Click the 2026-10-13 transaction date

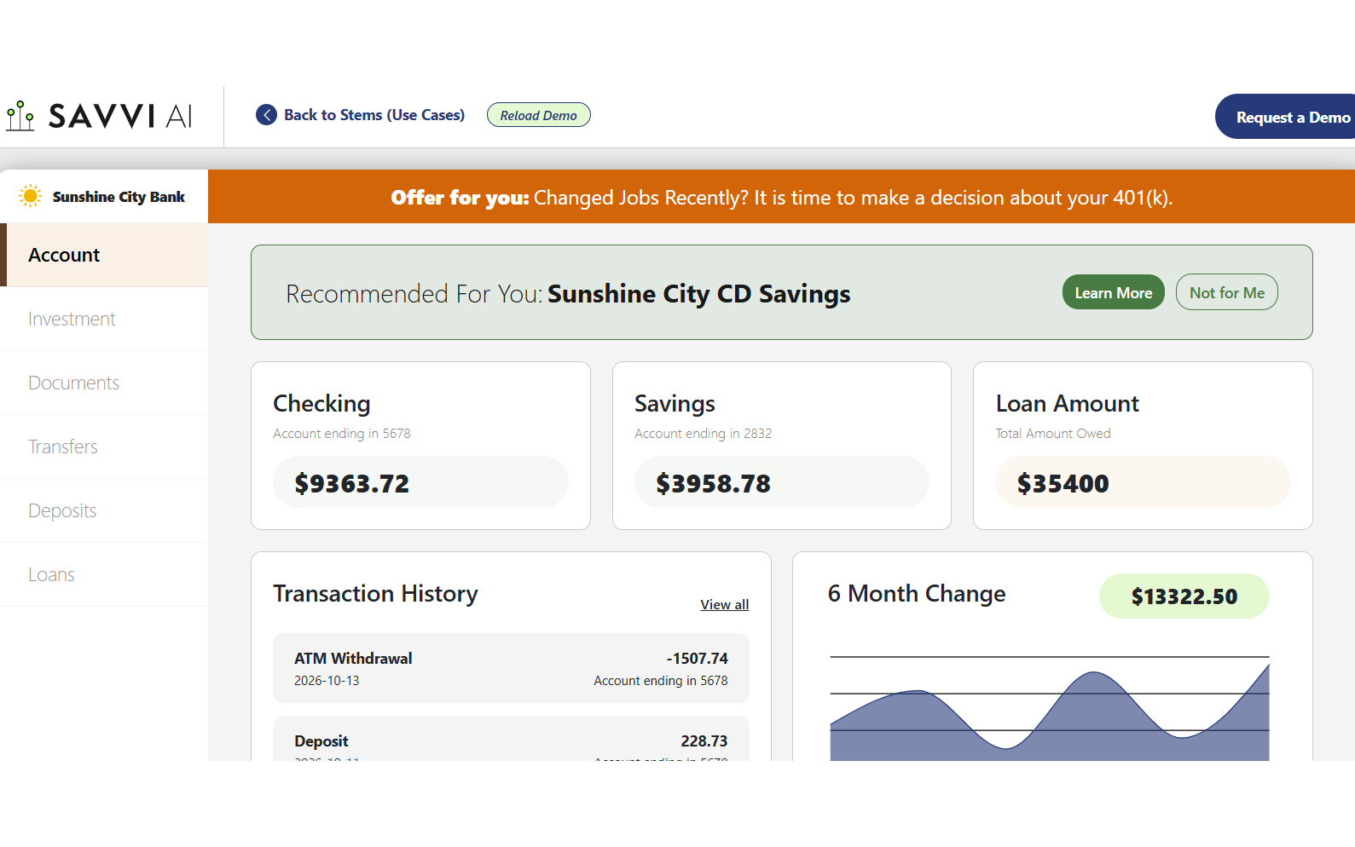point(327,681)
